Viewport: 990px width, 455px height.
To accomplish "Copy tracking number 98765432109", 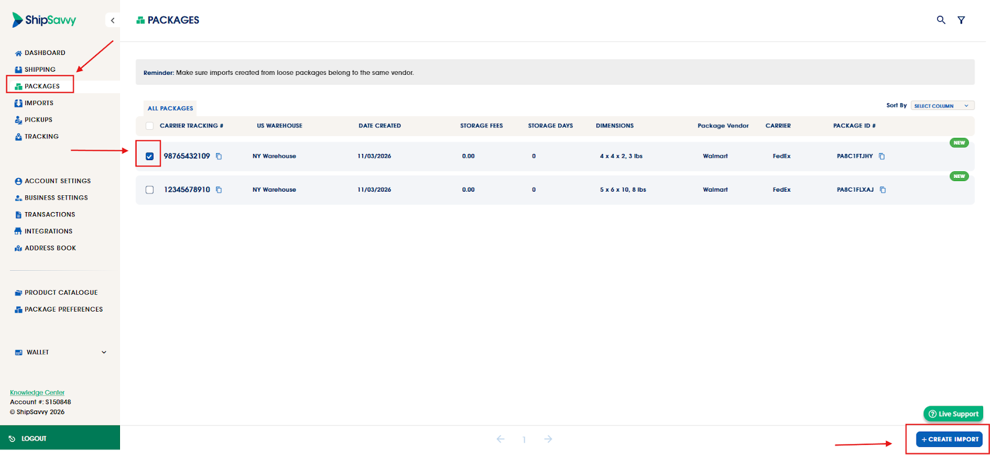I will coord(219,156).
